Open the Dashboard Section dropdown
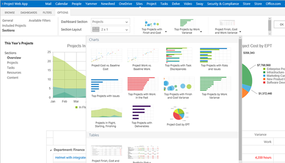The height and width of the screenshot is (163, 285). click(x=110, y=22)
